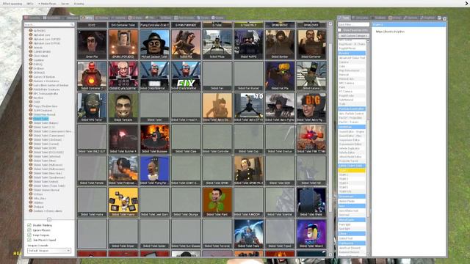Select the Skibidi Toilet Firebreath icon
The width and height of the screenshot is (470, 264).
click(123, 171)
